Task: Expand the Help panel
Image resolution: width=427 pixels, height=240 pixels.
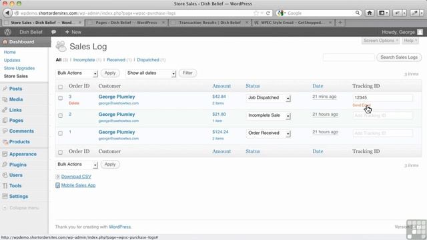Action: point(410,41)
